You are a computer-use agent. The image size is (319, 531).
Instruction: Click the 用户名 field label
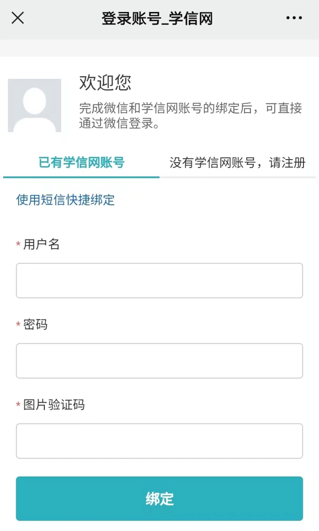tap(42, 244)
